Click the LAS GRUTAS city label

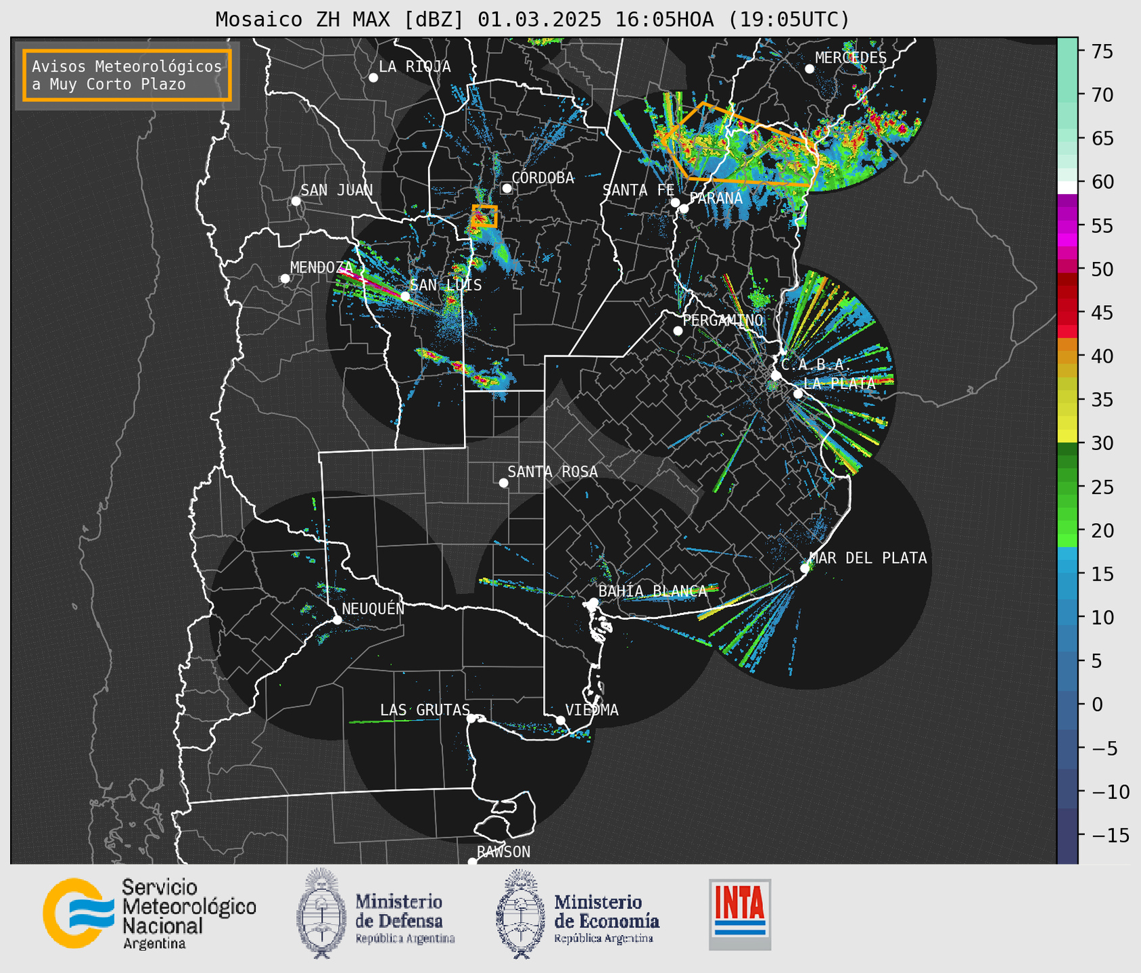coord(425,710)
